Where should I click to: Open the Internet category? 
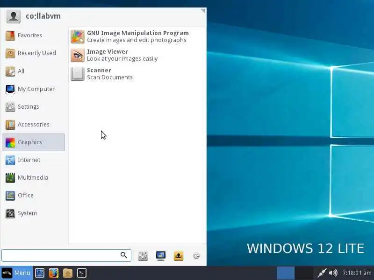tap(33, 160)
